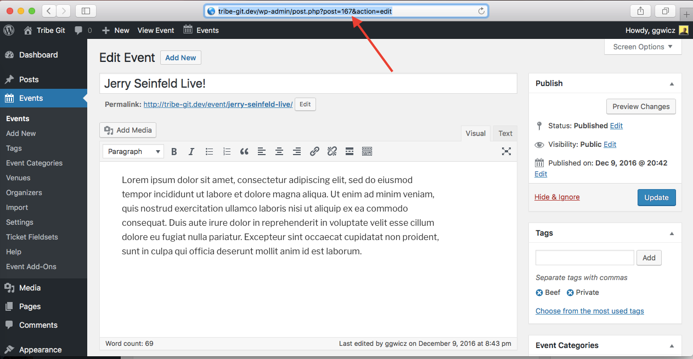
Task: Show all tabs in Safari
Action: (666, 11)
